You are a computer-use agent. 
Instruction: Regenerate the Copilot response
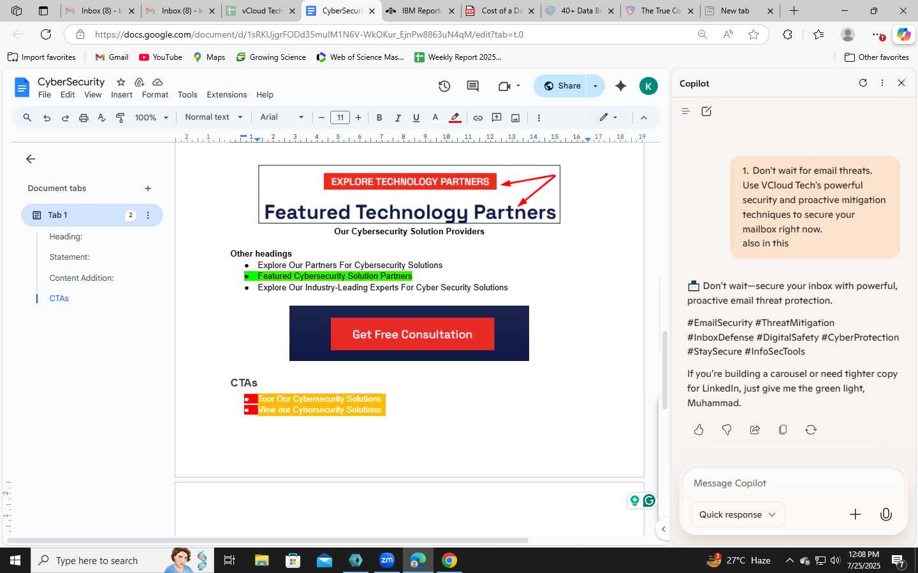click(x=811, y=430)
